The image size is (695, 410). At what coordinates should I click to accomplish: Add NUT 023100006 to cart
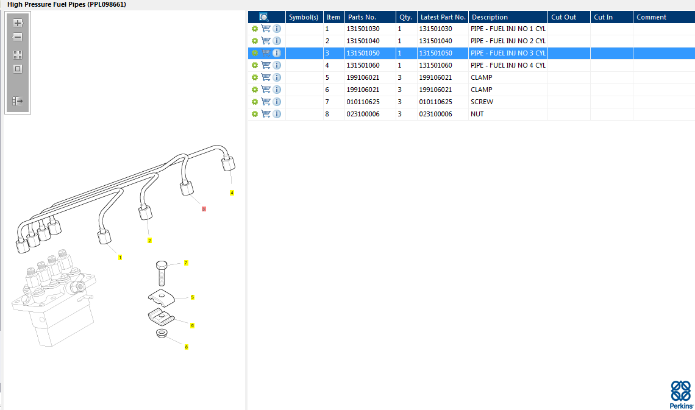[x=266, y=114]
